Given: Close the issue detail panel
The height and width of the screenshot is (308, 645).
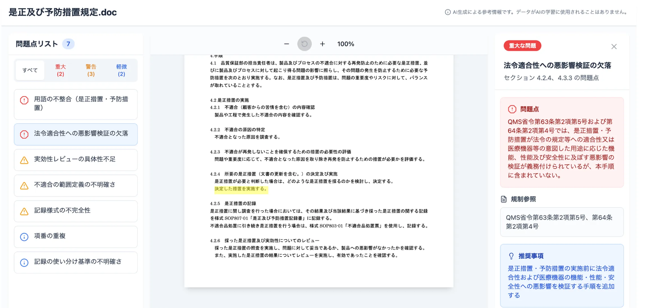Looking at the screenshot, I should (x=614, y=47).
